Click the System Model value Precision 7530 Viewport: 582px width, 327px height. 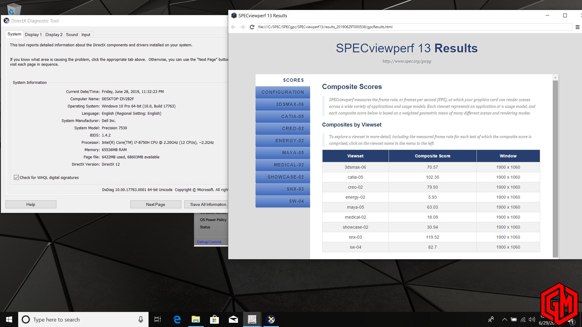[114, 128]
